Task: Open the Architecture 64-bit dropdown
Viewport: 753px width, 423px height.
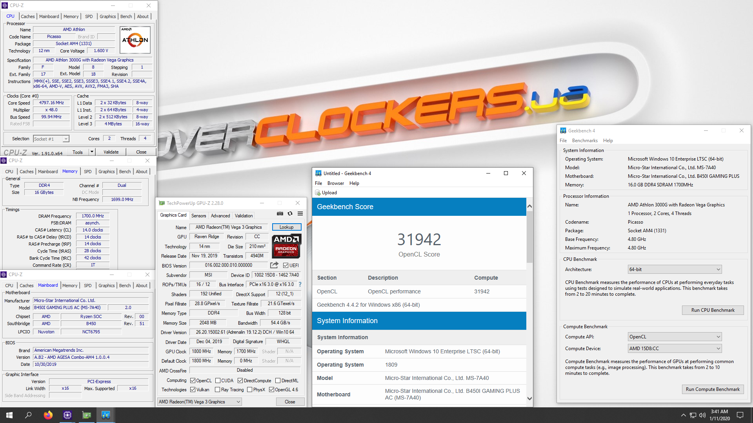Action: 675,269
